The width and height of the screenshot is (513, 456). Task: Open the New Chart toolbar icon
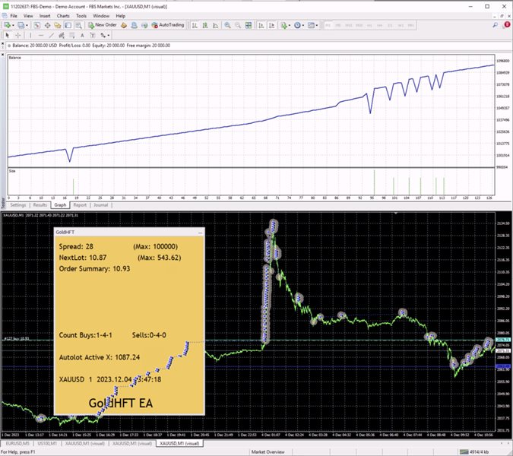tap(7, 25)
